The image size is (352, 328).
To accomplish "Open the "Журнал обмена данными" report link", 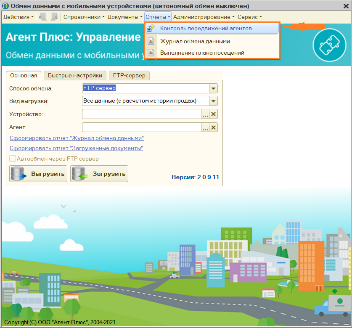I will pyautogui.click(x=77, y=138).
